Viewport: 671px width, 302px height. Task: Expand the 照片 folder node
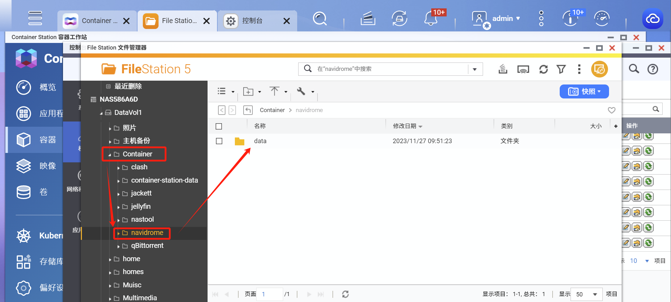coord(110,128)
